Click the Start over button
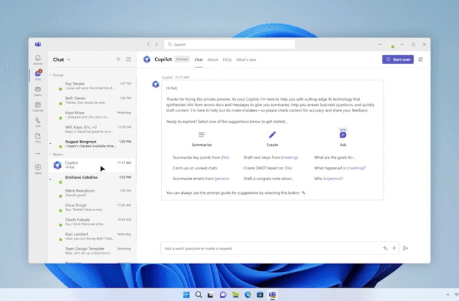459x301 pixels. coord(398,59)
